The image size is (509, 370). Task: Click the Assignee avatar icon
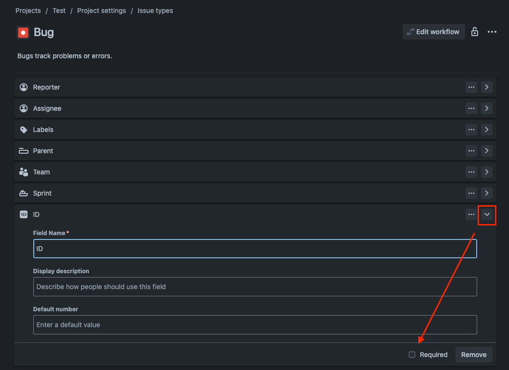point(23,108)
